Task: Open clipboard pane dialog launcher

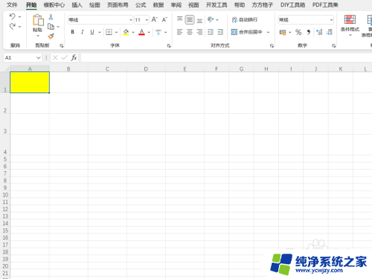Action: coord(62,45)
